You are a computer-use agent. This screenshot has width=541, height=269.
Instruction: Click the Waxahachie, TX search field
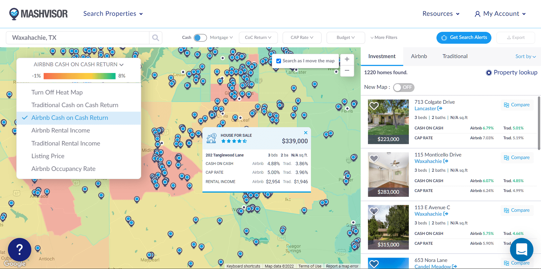coord(78,38)
